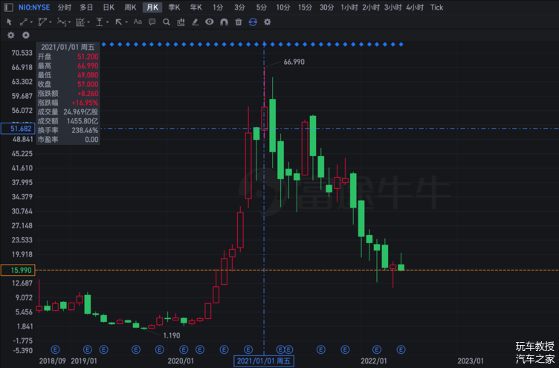
Task: Click the orange 15.990 price line label
Action: [x=18, y=270]
